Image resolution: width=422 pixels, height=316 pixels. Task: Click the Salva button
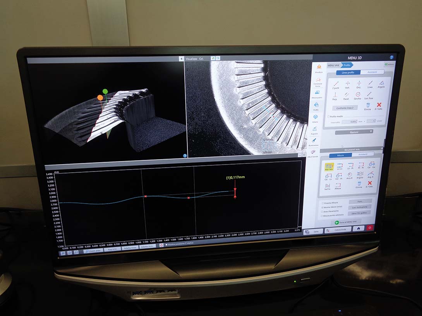313,231
